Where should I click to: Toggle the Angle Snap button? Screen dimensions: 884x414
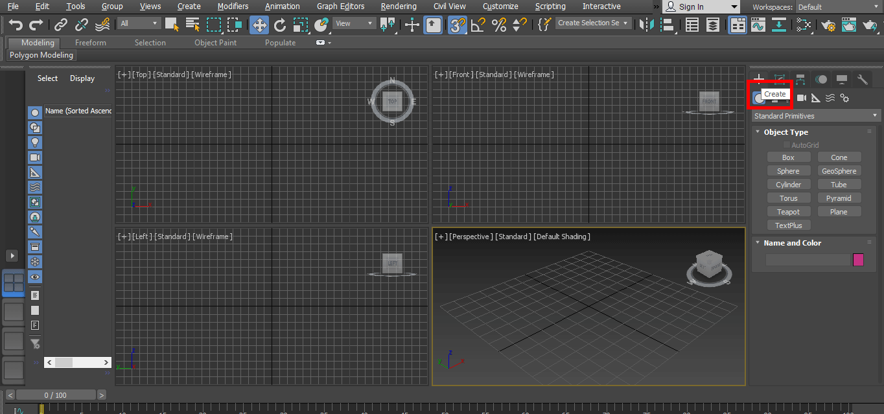click(478, 25)
